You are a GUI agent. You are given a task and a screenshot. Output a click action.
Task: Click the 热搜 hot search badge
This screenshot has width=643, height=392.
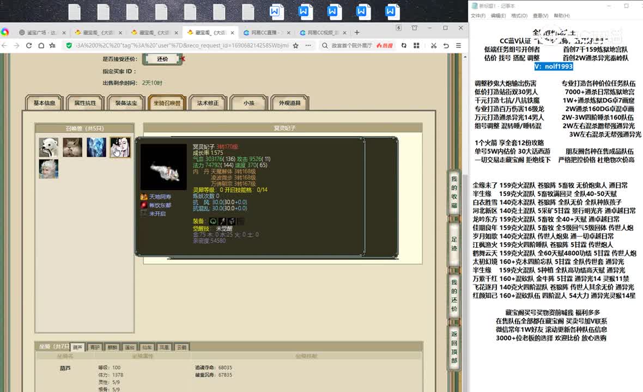point(385,46)
